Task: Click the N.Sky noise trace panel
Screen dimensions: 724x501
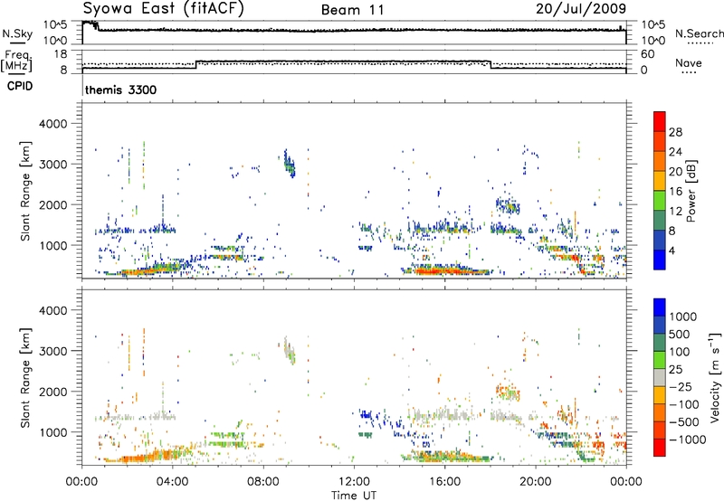Action: [x=354, y=33]
